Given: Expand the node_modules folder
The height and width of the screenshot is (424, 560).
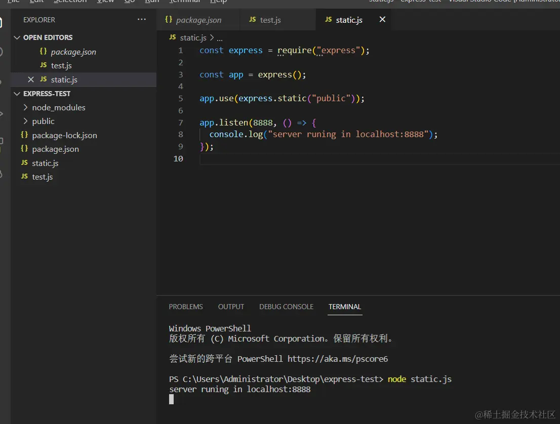Looking at the screenshot, I should point(26,107).
